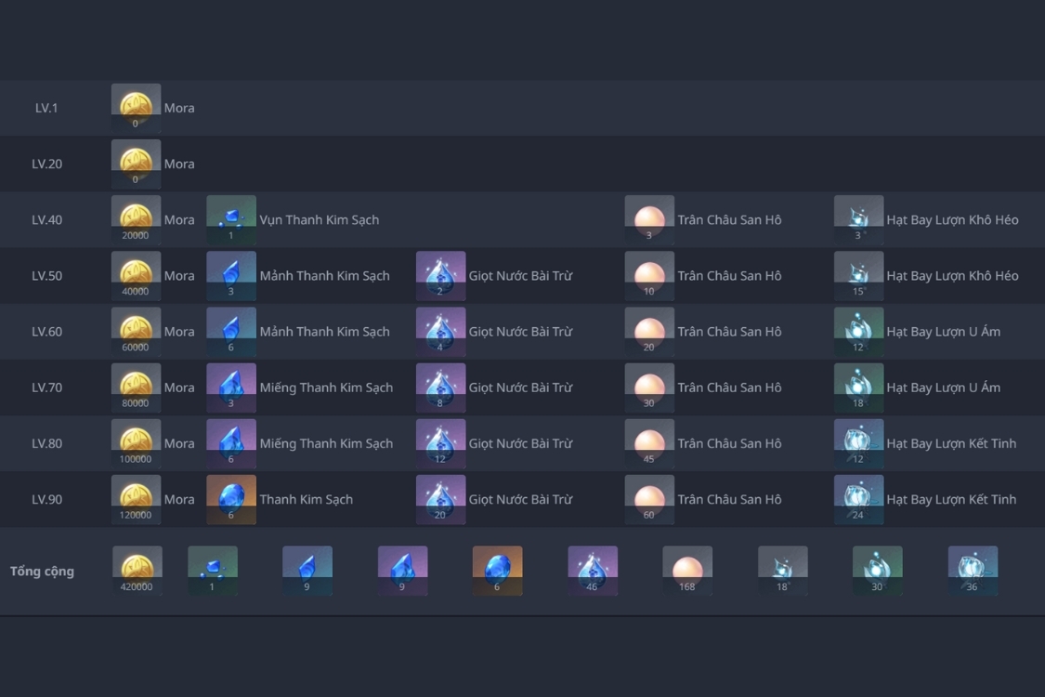
Task: Select the 60000 Mora icon in LV.60 row
Action: (x=136, y=332)
